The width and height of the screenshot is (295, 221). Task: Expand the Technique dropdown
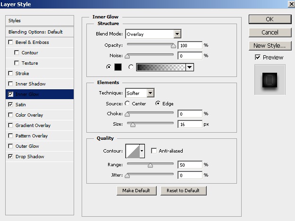150,93
